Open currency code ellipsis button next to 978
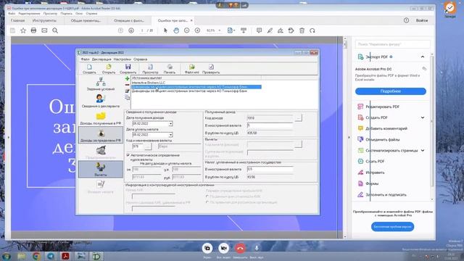 148,146
